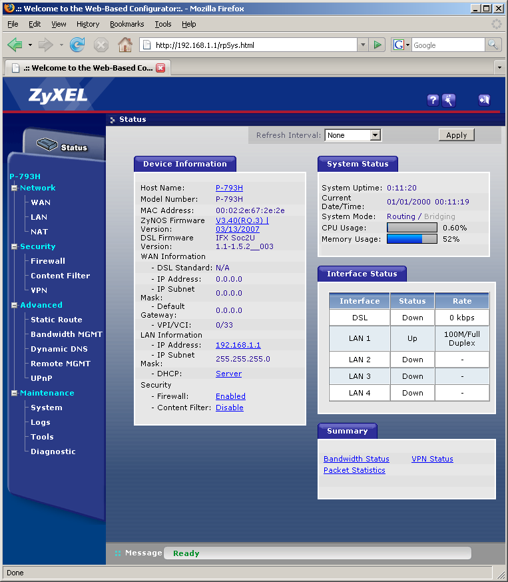This screenshot has width=508, height=582.
Task: Click the Content Filter Disable link
Action: [x=229, y=408]
